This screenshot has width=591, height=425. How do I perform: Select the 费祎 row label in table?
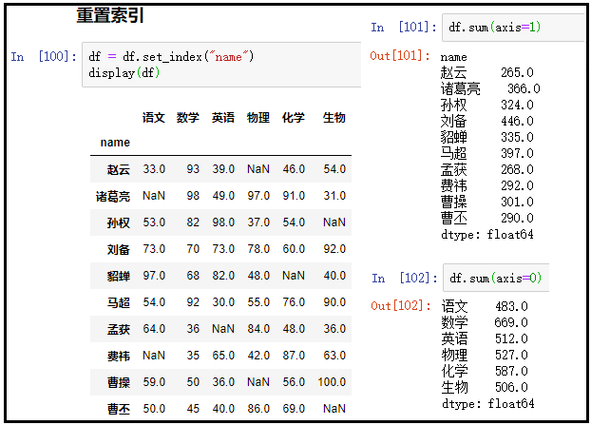click(x=119, y=356)
